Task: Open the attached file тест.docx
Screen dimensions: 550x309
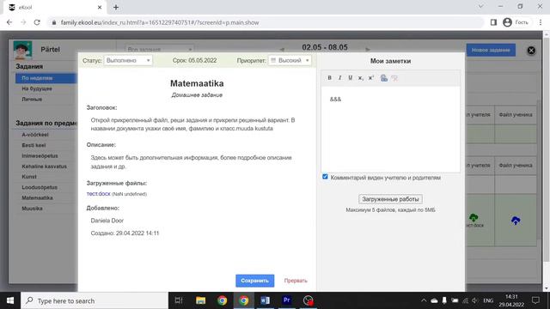Action: point(99,194)
